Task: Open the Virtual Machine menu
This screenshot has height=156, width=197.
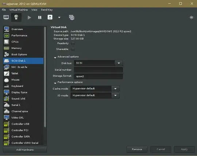Action: (x=19, y=10)
